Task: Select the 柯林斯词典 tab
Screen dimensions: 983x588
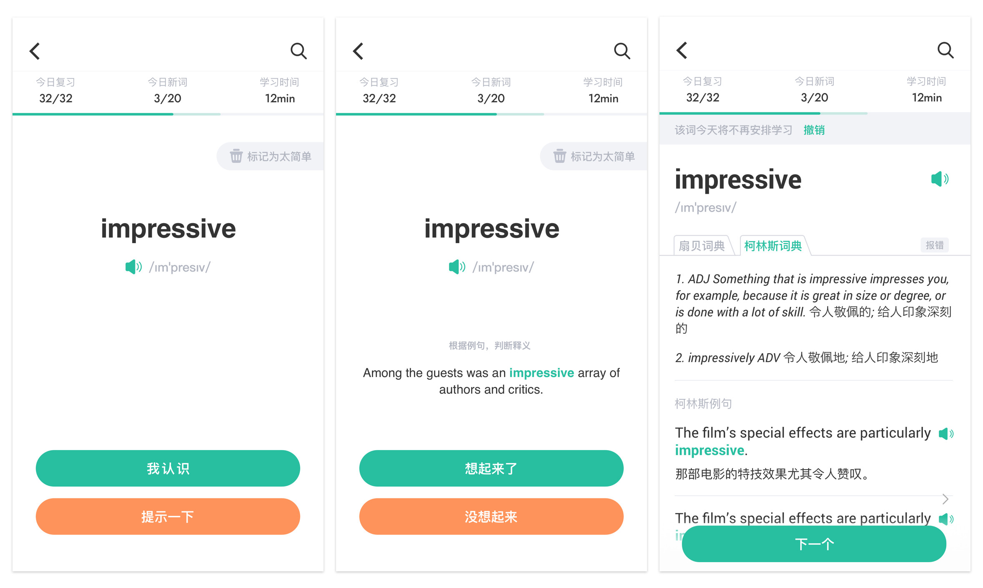Action: tap(774, 246)
